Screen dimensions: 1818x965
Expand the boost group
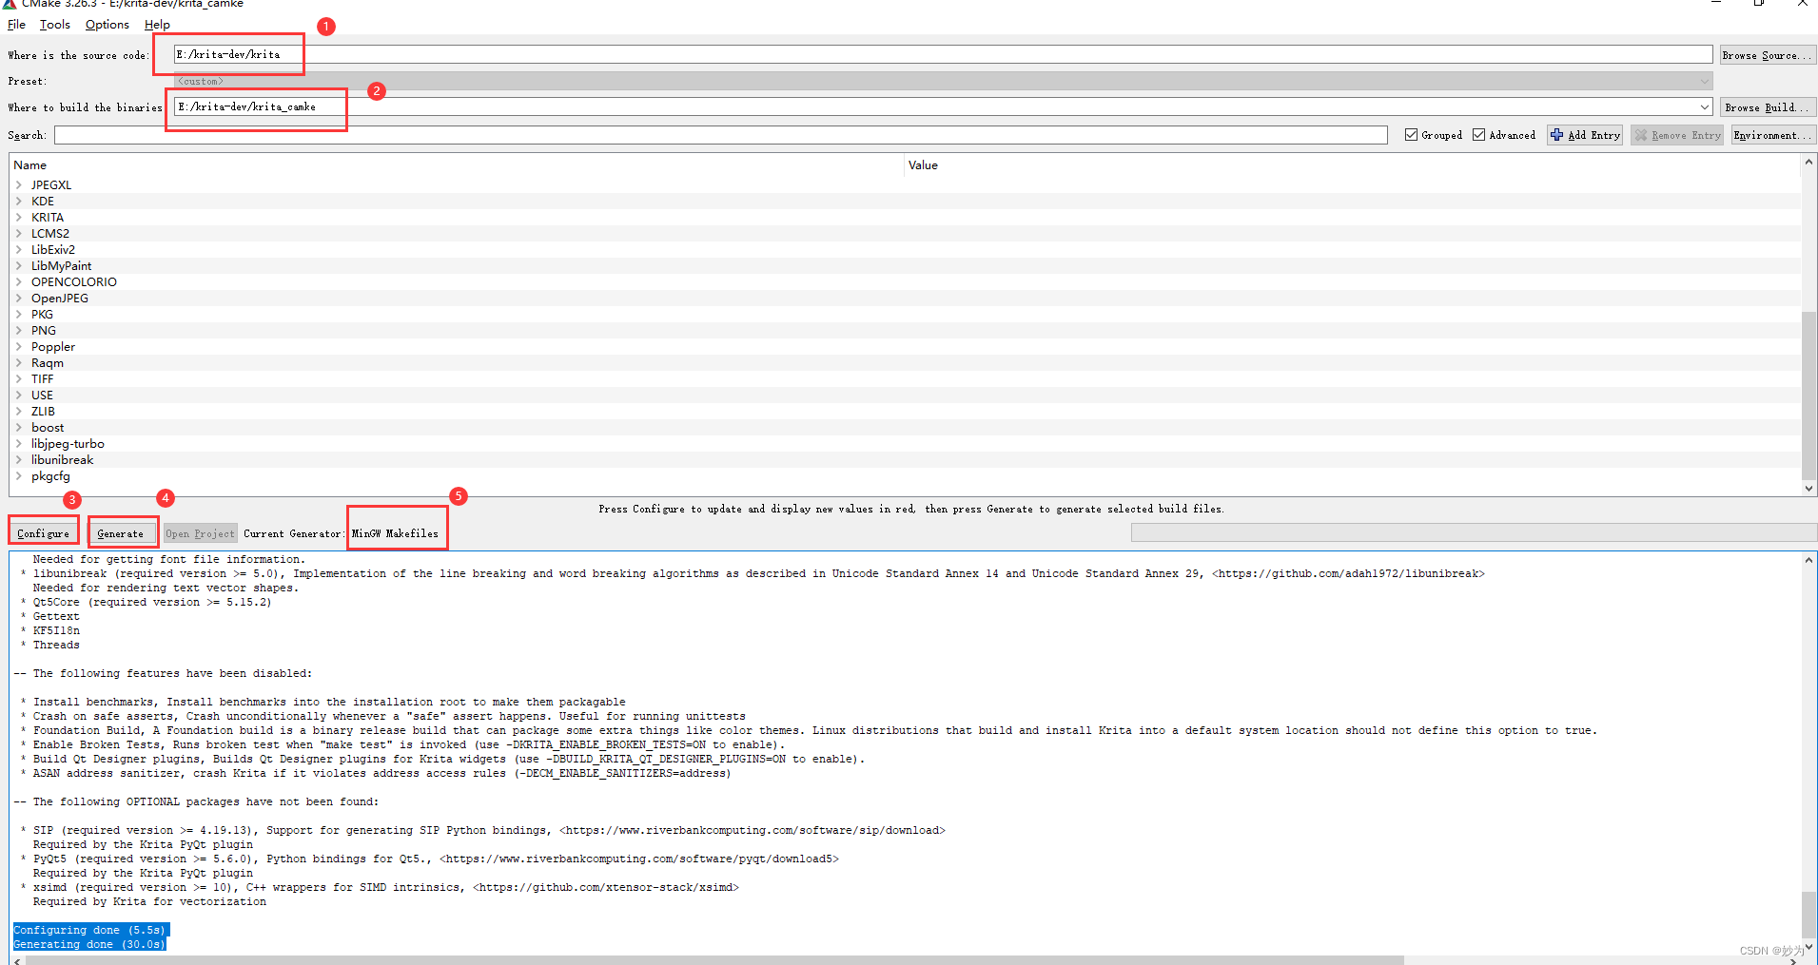18,428
